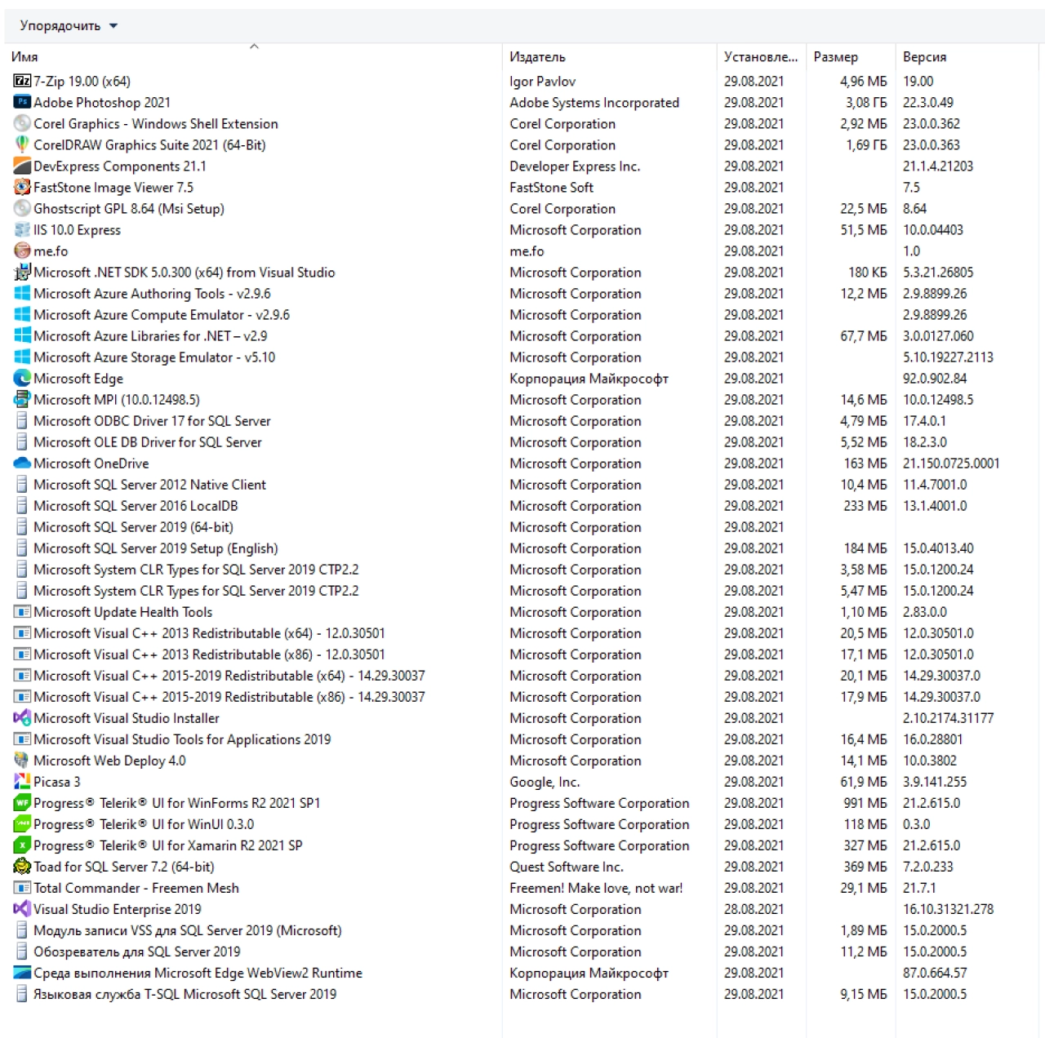Screen dimensions: 1045x1038
Task: Click Visual C++ 2015-2019 Redistributable (x64)
Action: tap(229, 675)
